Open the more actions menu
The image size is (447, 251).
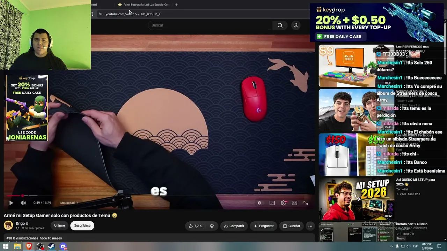310,226
